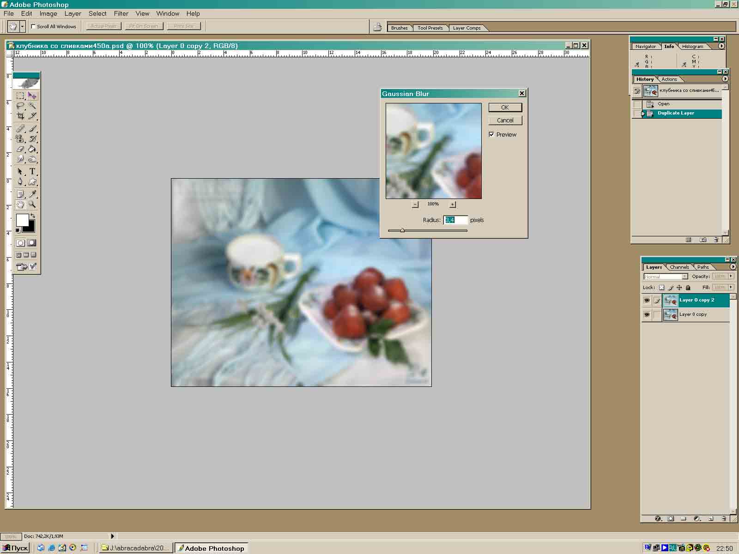739x554 pixels.
Task: Open the Layers panel flyout menu
Action: (x=733, y=267)
